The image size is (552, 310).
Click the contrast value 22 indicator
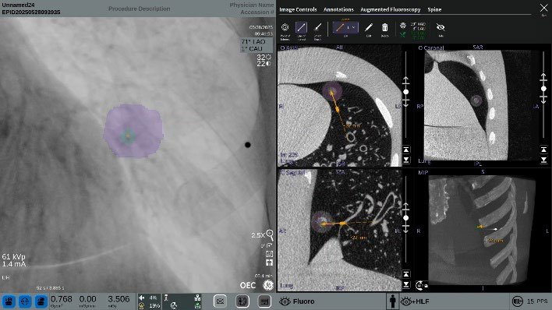coord(264,64)
